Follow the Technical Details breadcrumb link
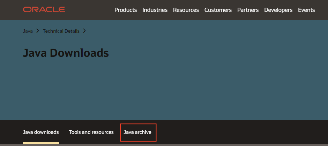 [x=61, y=31]
